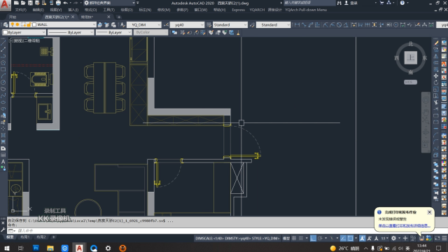Add a new drawing tab with plus

pos(119,17)
